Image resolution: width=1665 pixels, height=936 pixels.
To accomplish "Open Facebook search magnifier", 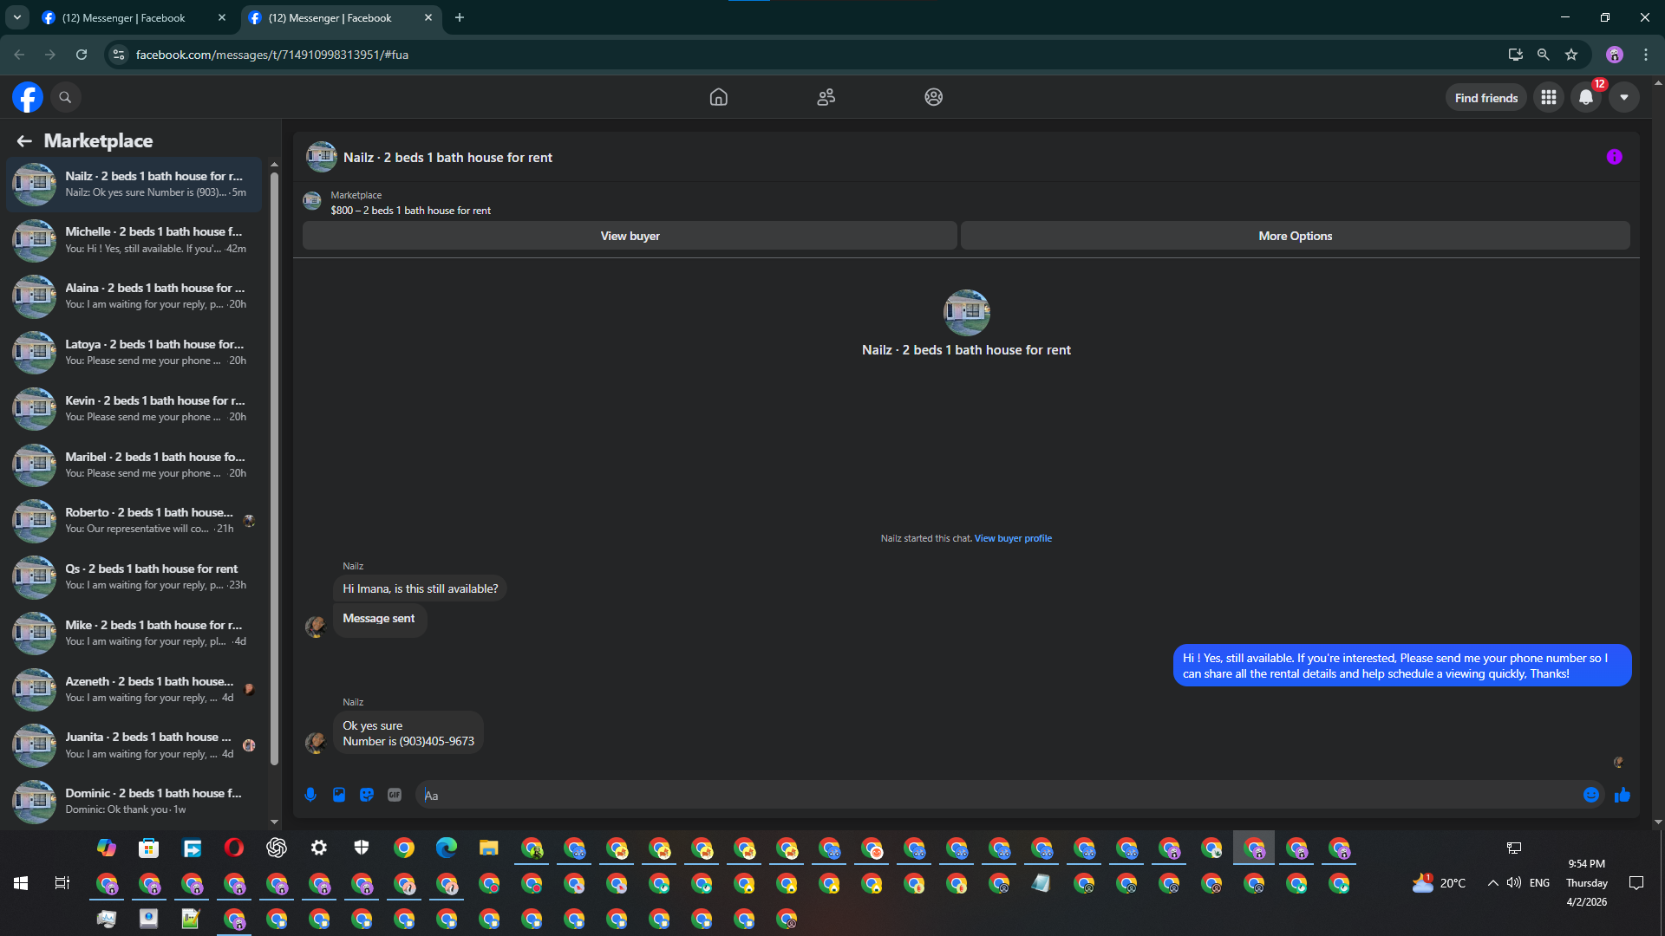I will tap(65, 97).
